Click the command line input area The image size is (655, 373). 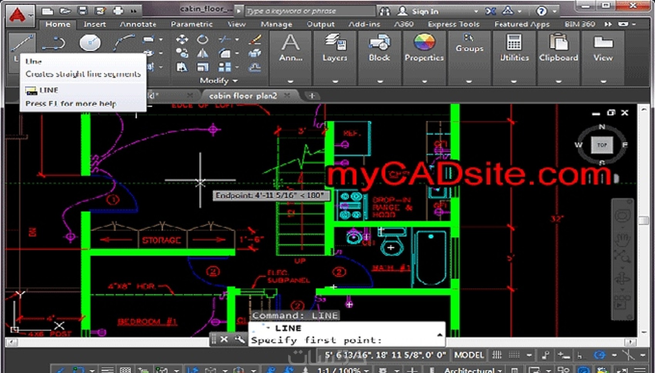[x=346, y=340]
